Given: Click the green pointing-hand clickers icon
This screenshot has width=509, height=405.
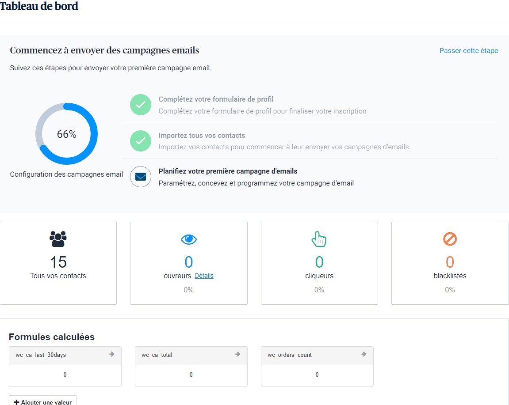Looking at the screenshot, I should tap(319, 239).
